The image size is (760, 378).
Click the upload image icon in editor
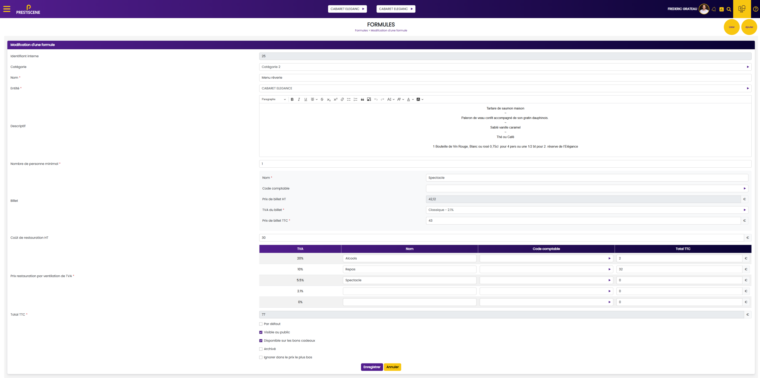tap(369, 99)
